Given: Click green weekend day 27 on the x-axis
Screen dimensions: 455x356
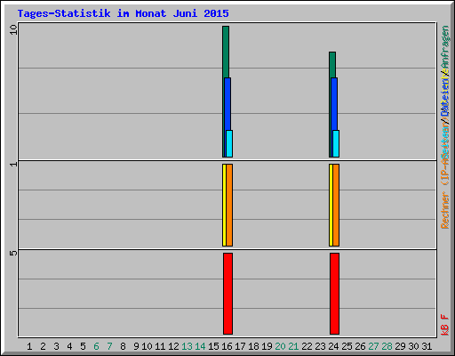Looking at the screenshot, I should (373, 346).
